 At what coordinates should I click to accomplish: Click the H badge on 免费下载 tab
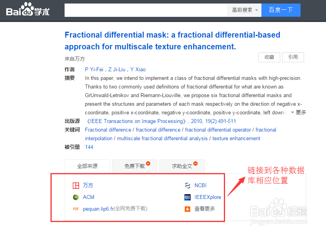[x=149, y=163]
